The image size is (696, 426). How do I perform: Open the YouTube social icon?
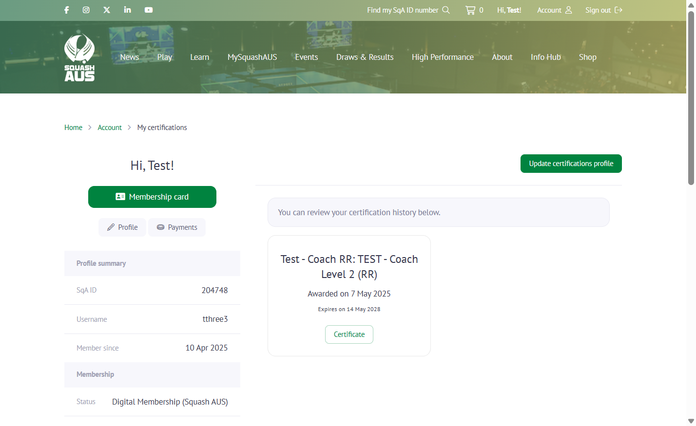(149, 10)
